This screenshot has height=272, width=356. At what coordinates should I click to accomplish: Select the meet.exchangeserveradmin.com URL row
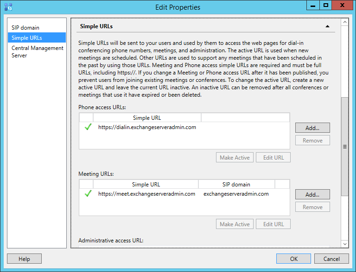(x=184, y=194)
